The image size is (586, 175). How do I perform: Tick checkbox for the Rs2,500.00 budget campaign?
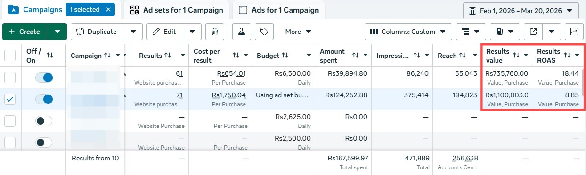[10, 143]
